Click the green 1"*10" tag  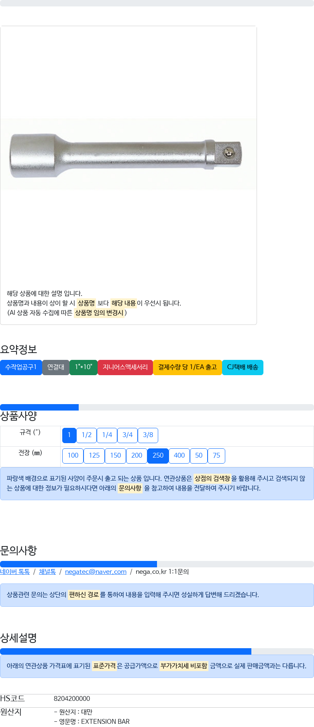pyautogui.click(x=84, y=367)
